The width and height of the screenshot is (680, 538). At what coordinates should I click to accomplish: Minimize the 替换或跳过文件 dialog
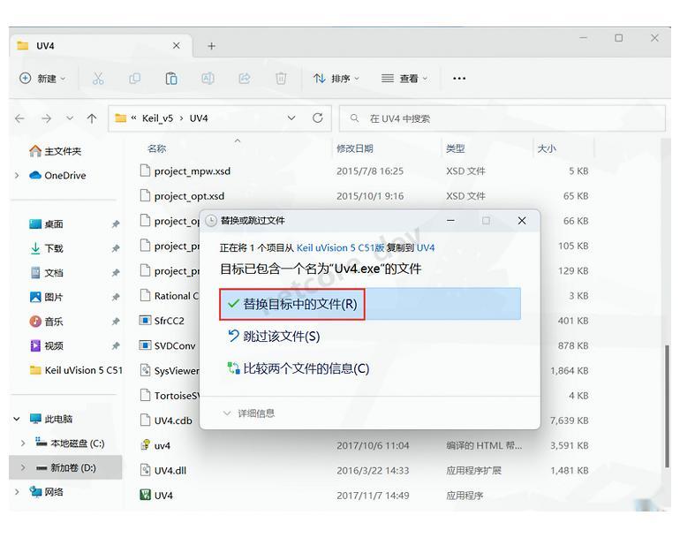tap(450, 221)
